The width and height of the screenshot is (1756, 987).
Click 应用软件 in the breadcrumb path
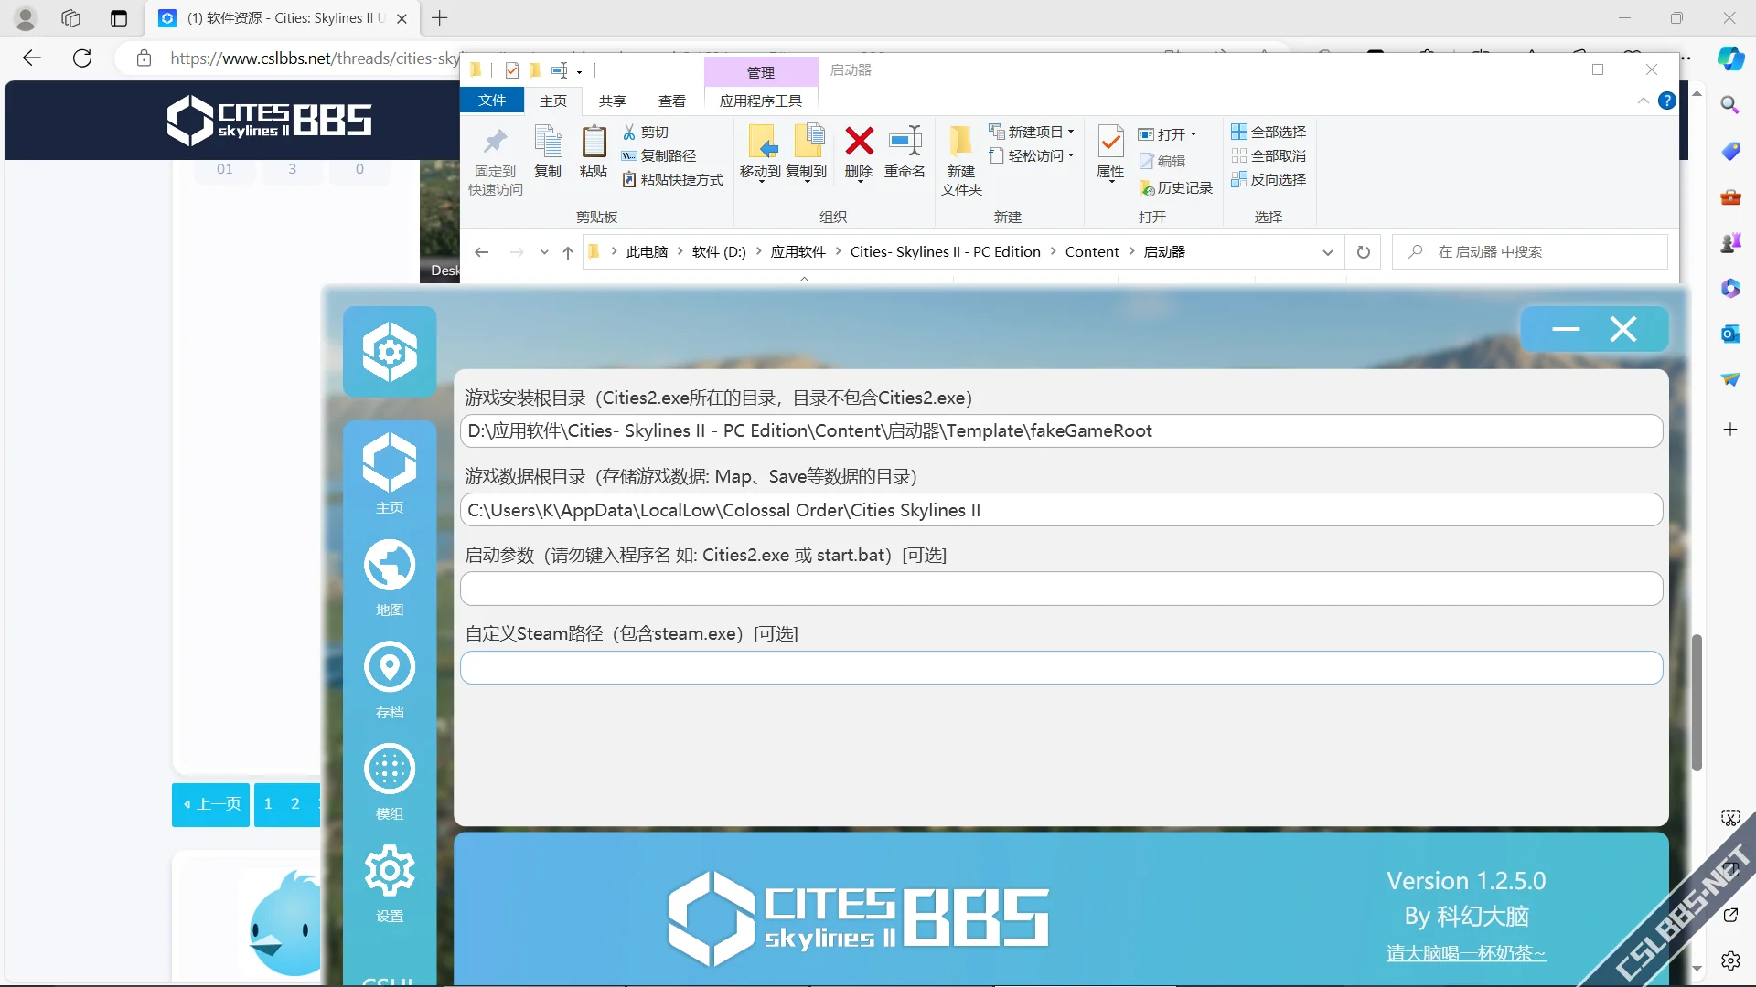coord(798,252)
